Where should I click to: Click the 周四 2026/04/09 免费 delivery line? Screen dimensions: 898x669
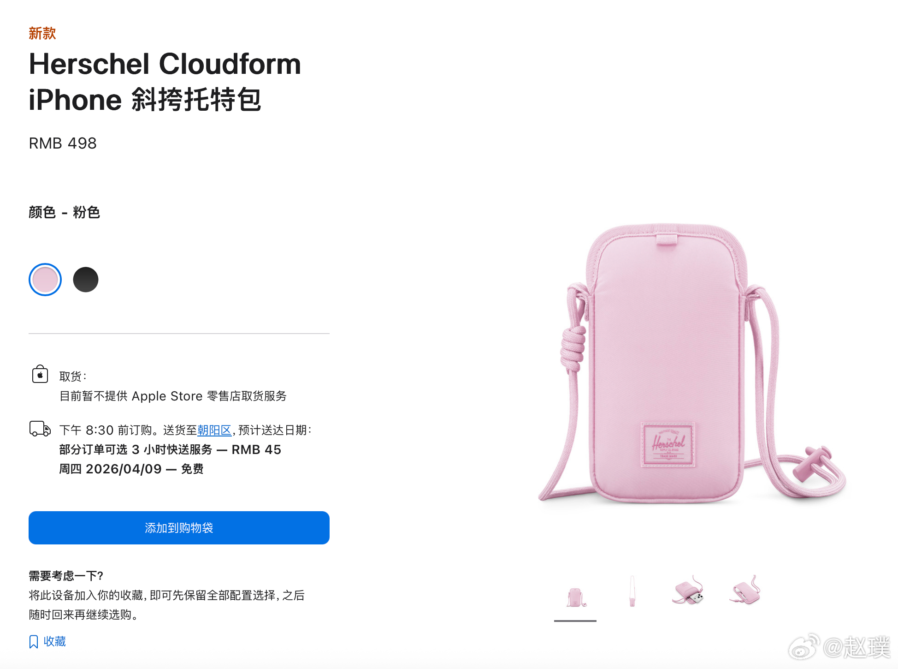(131, 469)
